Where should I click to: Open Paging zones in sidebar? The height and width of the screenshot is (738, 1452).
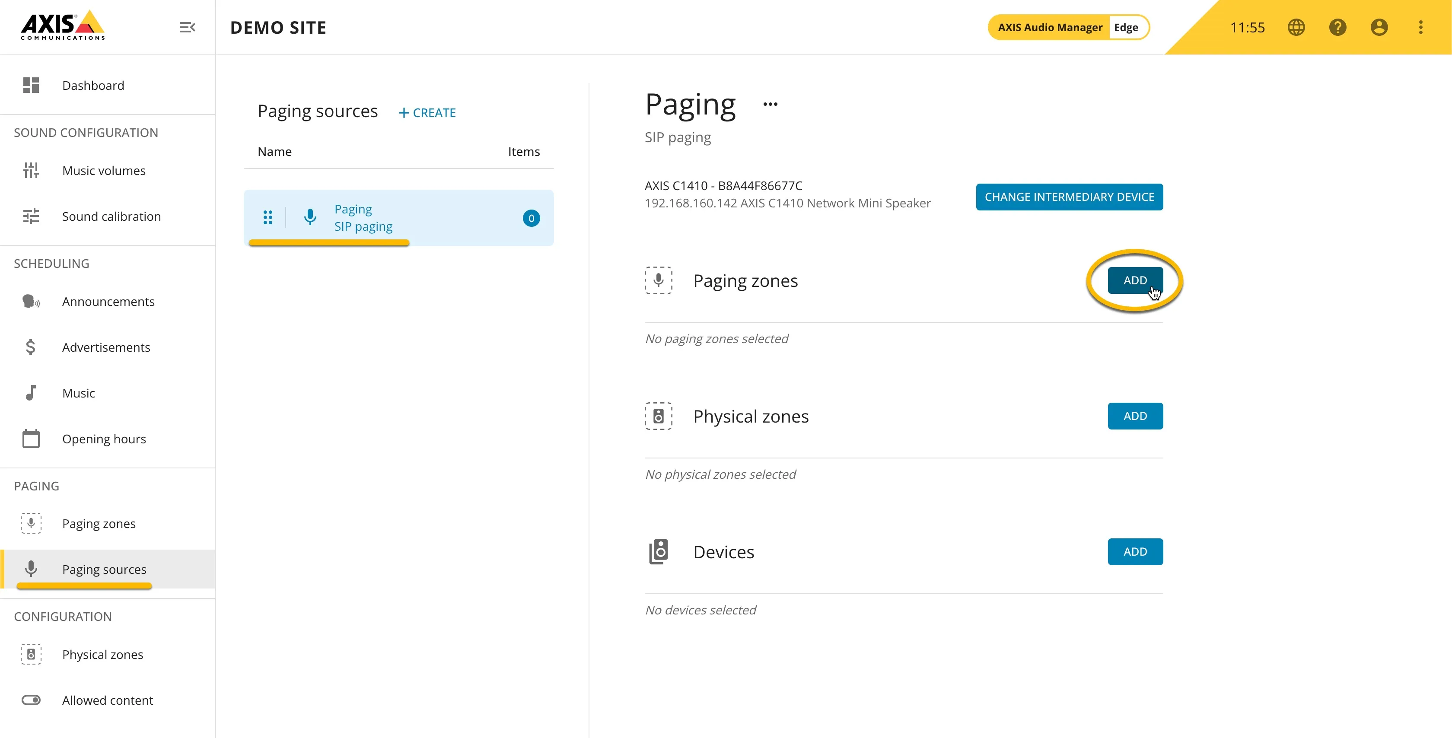(108, 523)
